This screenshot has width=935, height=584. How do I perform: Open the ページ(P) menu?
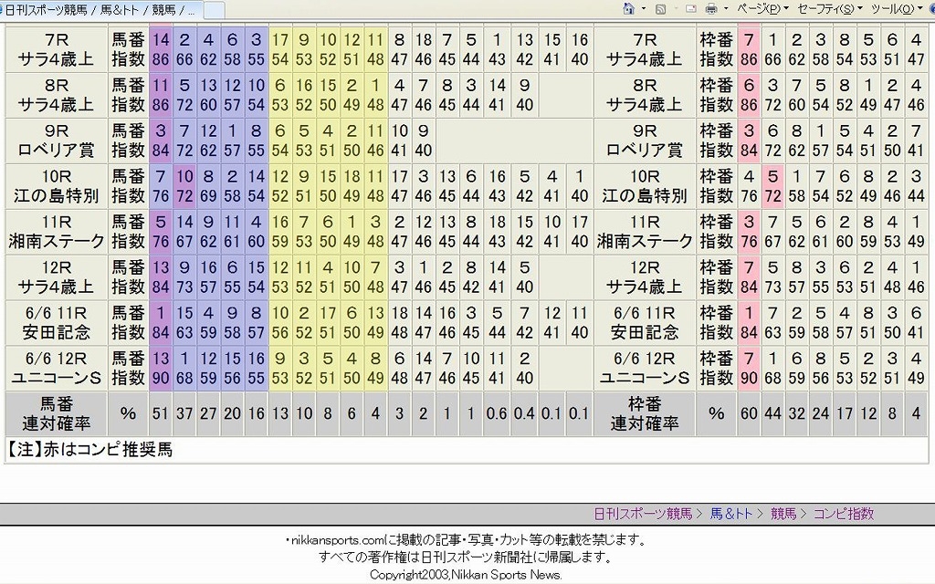762,8
